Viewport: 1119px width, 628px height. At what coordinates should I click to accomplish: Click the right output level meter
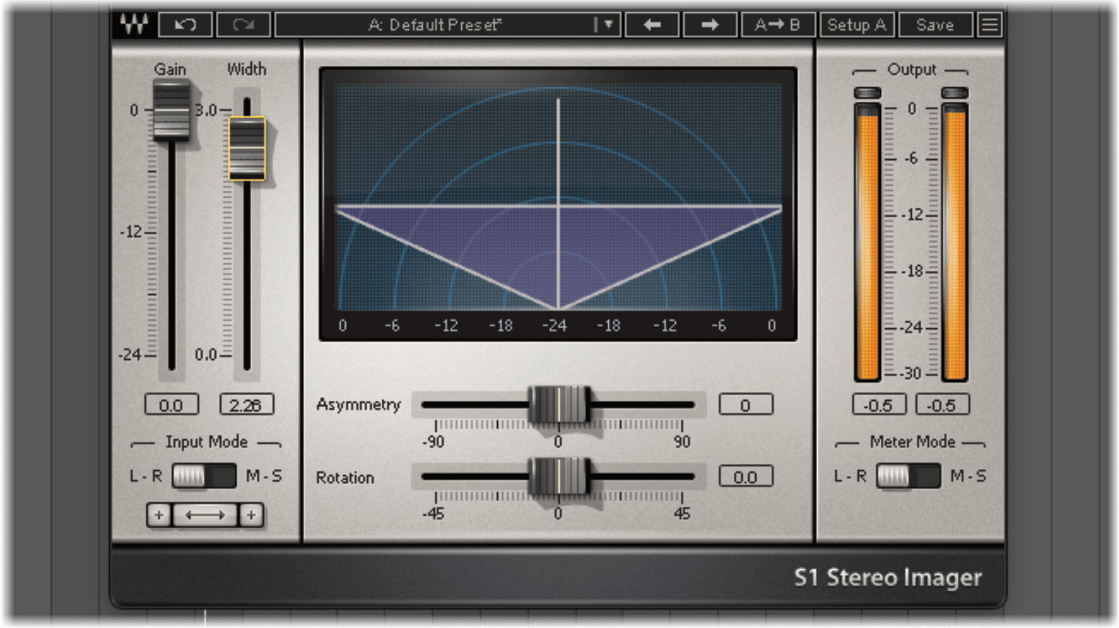tap(955, 242)
